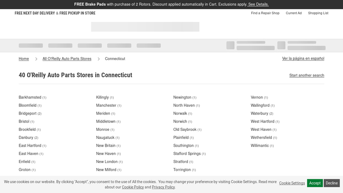This screenshot has width=343, height=193.
Task: Click Start another search link
Action: pyautogui.click(x=307, y=75)
